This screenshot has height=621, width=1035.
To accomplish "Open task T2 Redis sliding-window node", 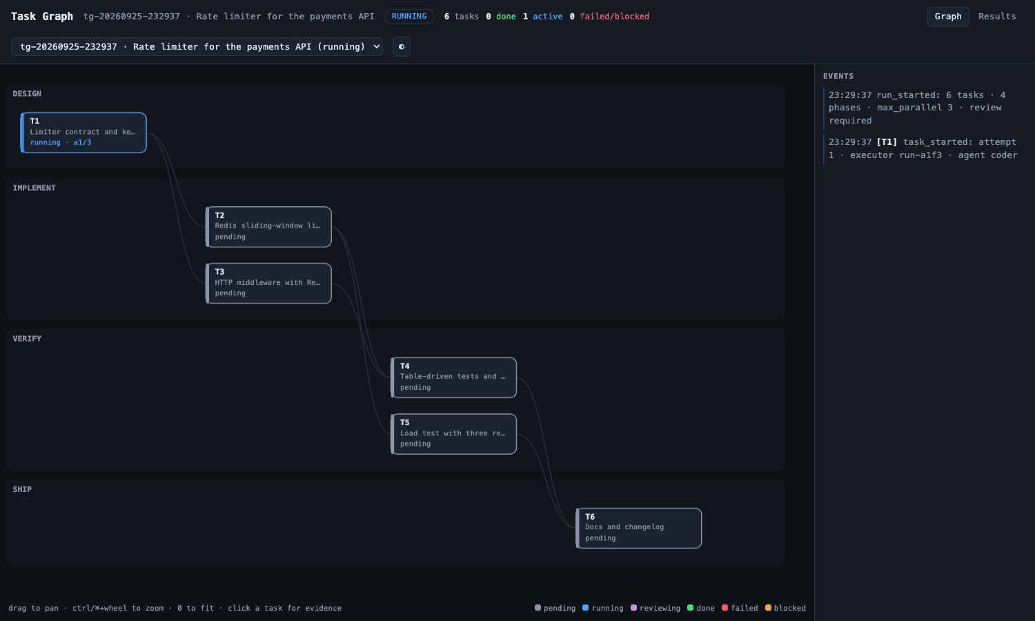I will tap(269, 227).
